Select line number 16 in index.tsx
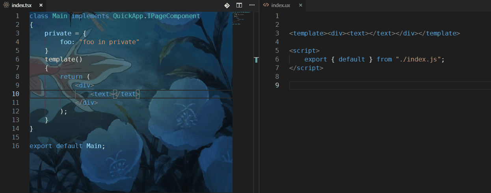 coord(15,146)
